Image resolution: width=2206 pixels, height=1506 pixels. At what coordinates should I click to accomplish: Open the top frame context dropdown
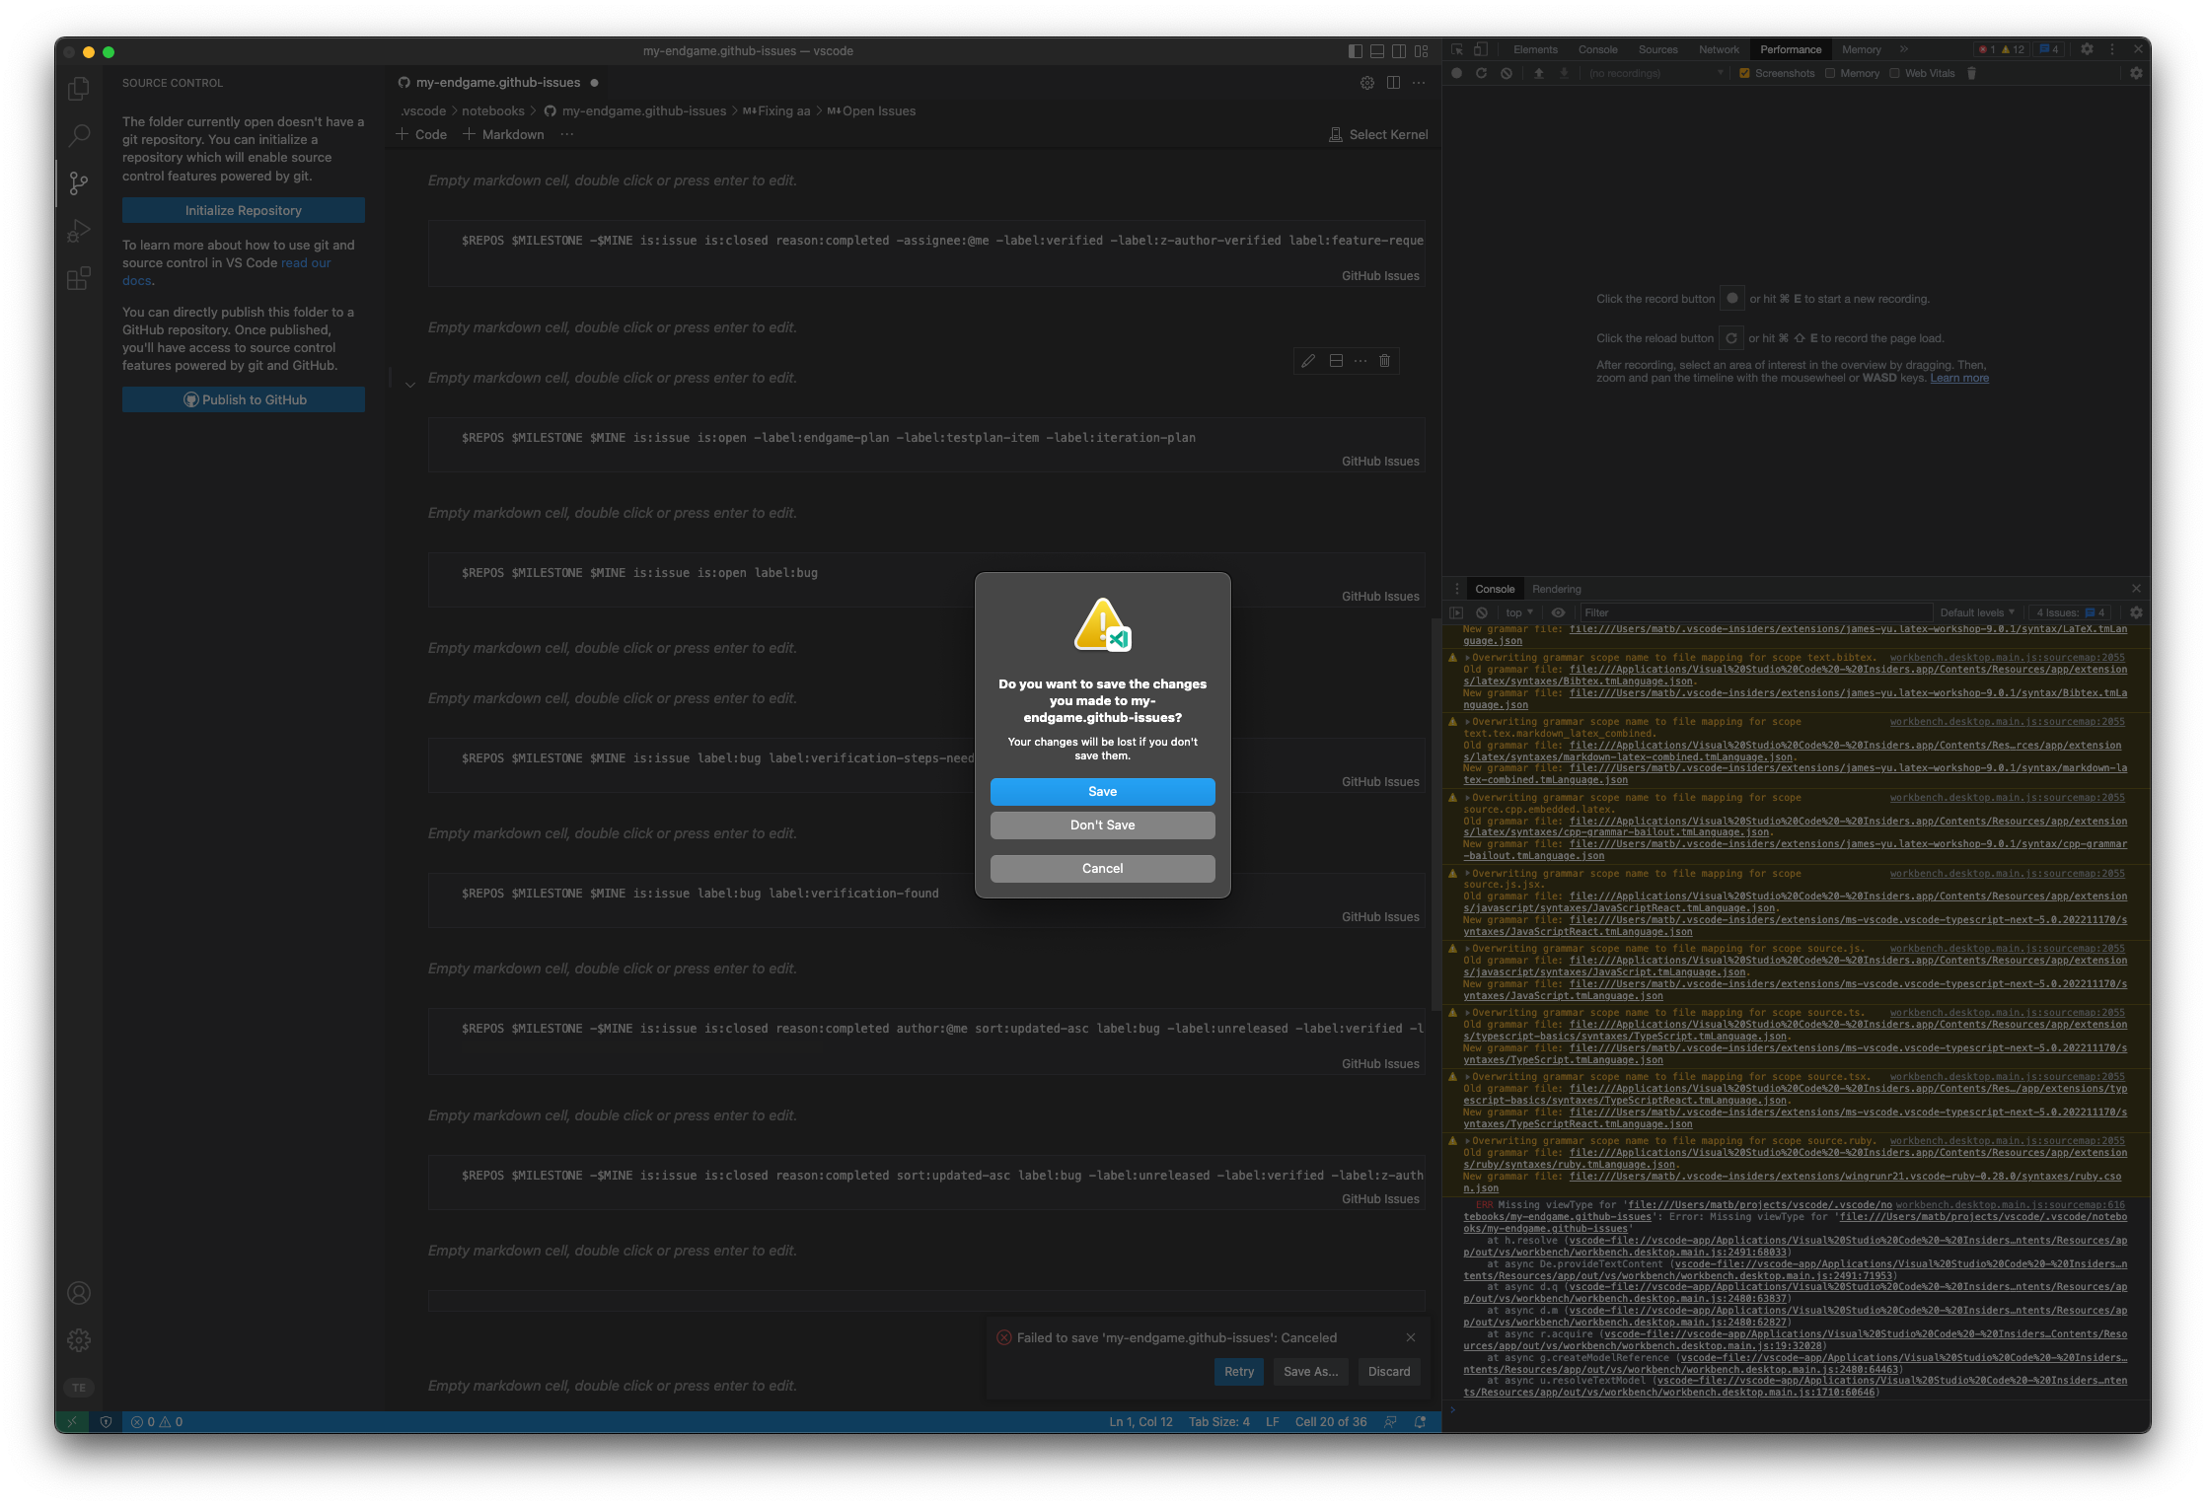pyautogui.click(x=1519, y=612)
